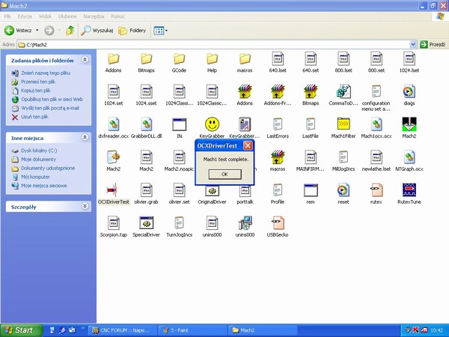Select the Scorpion.tap file
Viewport: 449px width, 337px height.
click(x=114, y=227)
